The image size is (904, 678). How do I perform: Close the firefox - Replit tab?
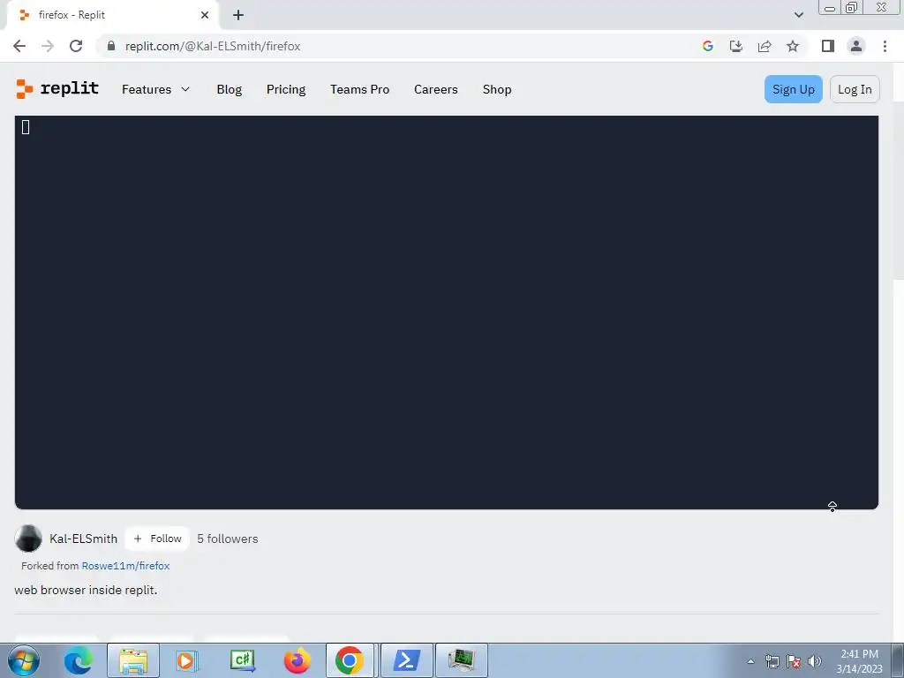tap(205, 15)
